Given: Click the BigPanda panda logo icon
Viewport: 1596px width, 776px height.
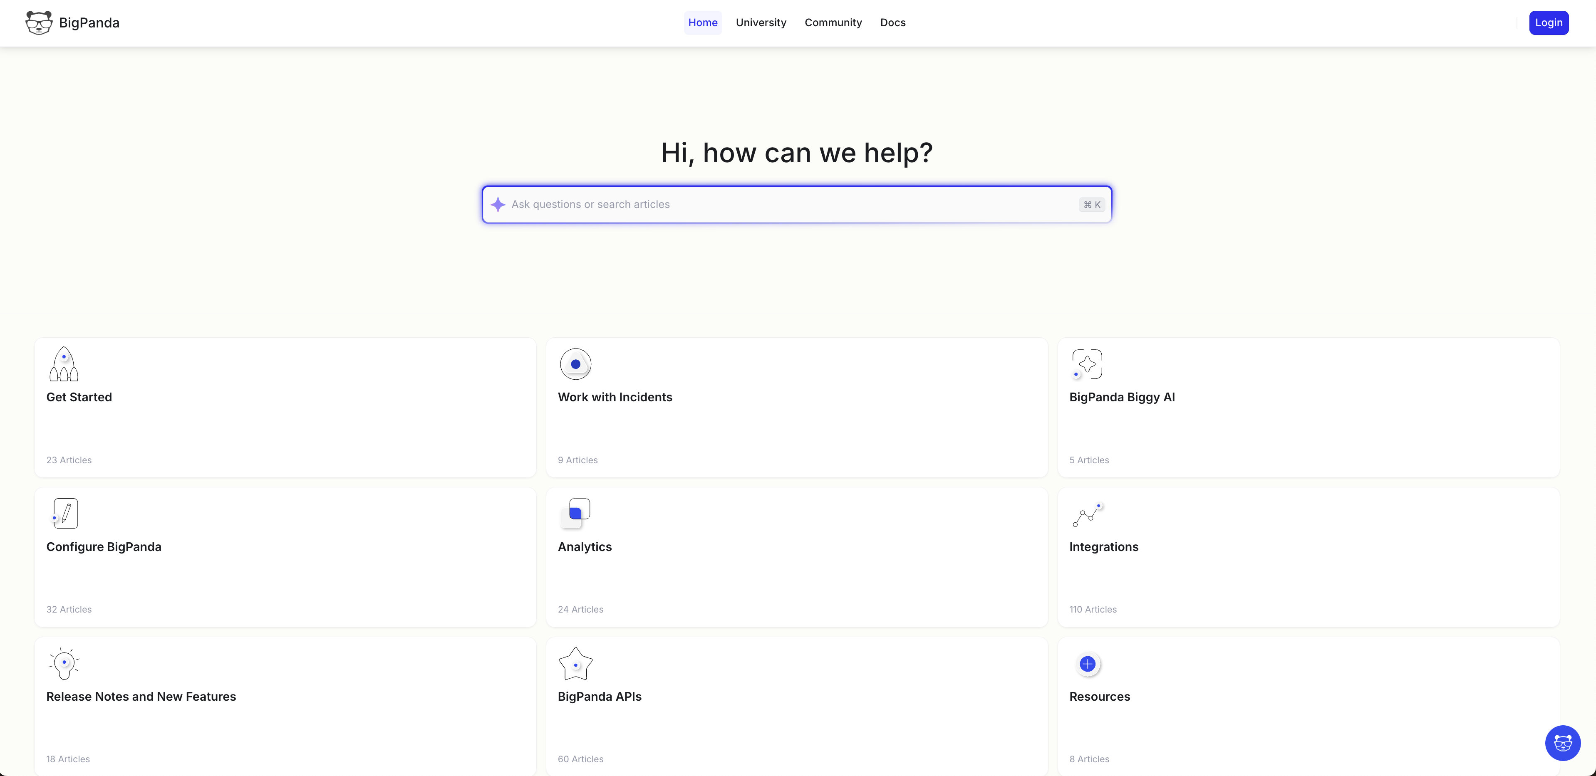Looking at the screenshot, I should point(38,23).
